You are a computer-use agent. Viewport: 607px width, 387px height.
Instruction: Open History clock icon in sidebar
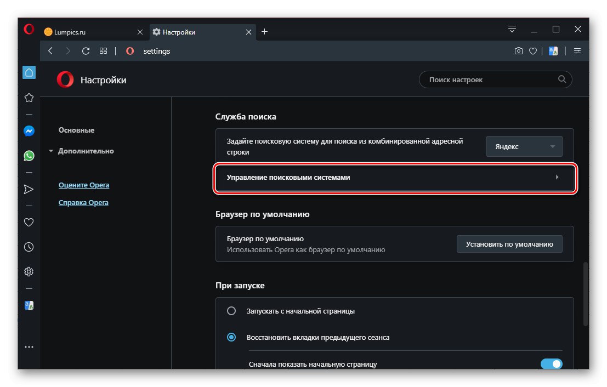point(29,247)
